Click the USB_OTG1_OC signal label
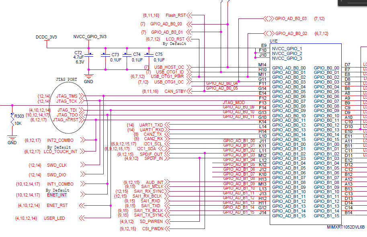The width and height of the screenshot is (367, 237). pyautogui.click(x=169, y=82)
